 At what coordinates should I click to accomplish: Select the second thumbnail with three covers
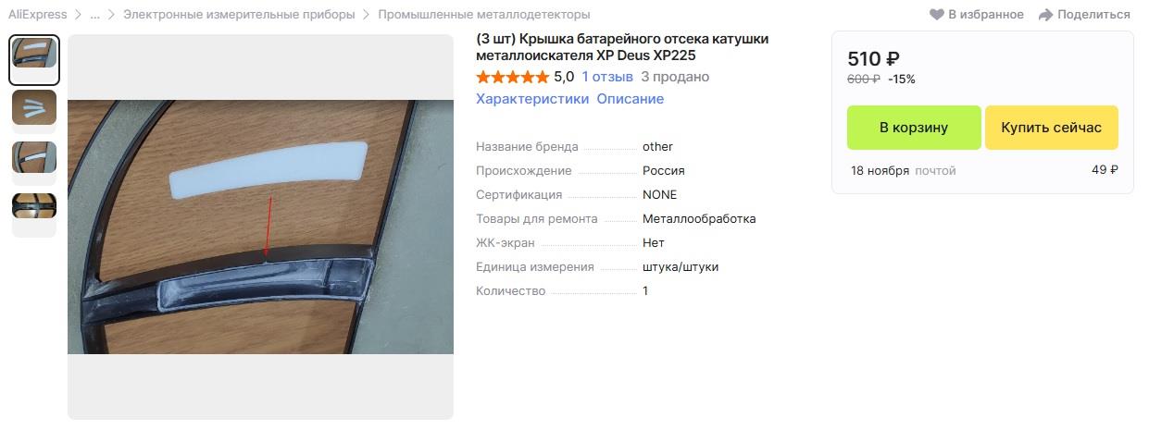tap(34, 108)
